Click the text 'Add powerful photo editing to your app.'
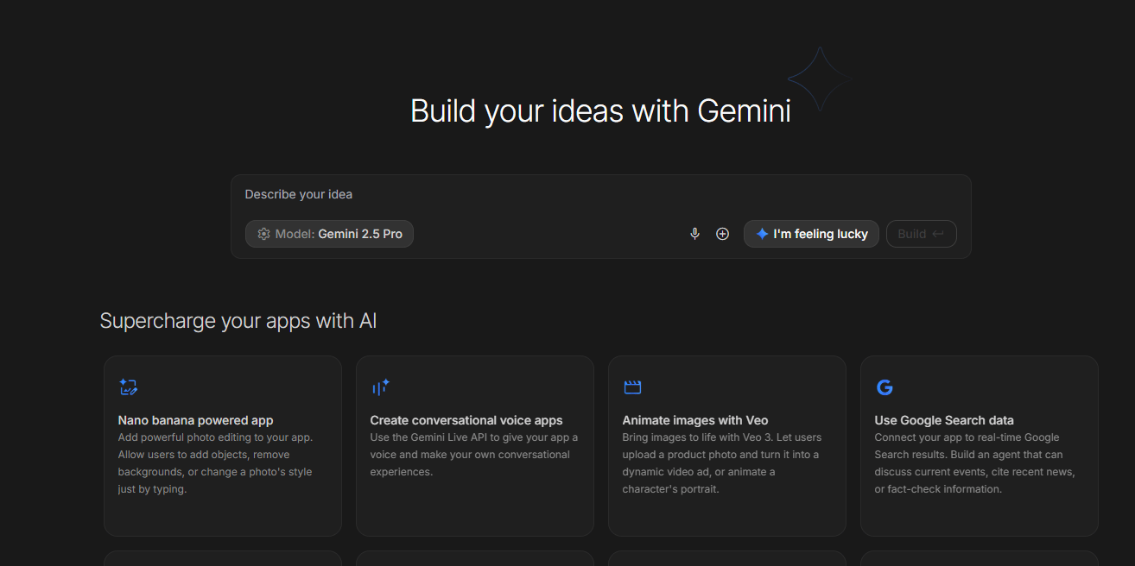The width and height of the screenshot is (1135, 566). point(215,437)
